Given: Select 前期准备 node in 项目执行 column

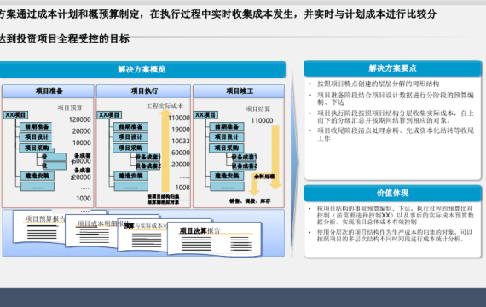Looking at the screenshot, I should pos(130,126).
